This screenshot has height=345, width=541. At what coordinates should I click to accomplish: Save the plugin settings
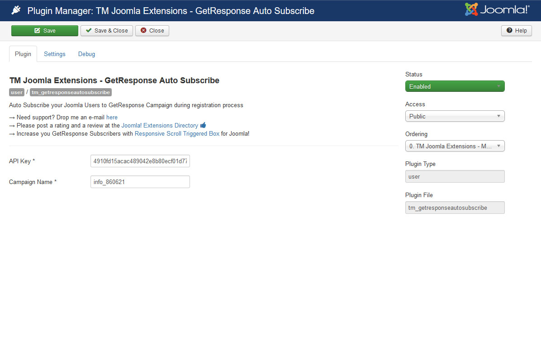point(45,31)
